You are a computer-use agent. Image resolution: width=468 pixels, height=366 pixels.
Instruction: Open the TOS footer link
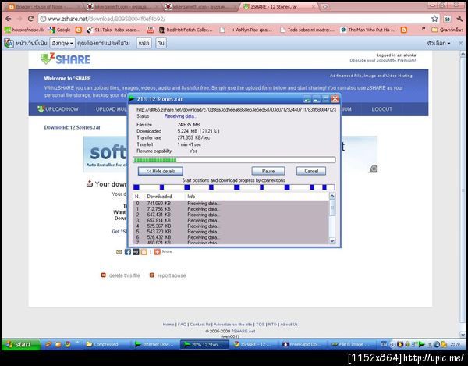click(260, 324)
